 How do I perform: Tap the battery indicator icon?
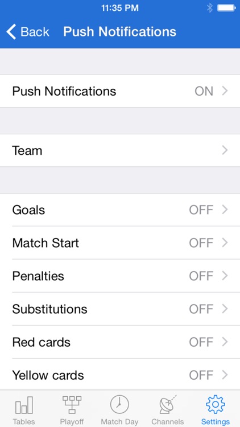tap(226, 8)
